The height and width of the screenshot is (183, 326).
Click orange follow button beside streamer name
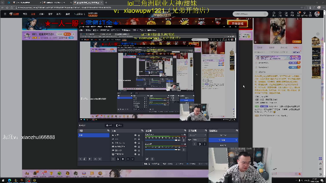click(x=67, y=34)
